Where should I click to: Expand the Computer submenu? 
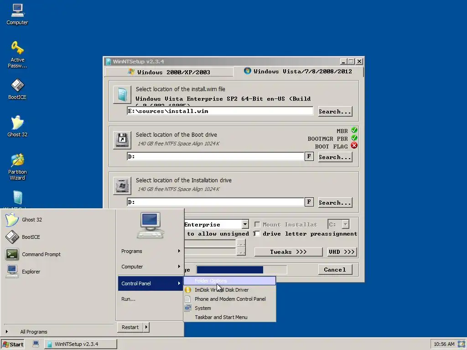pos(150,267)
